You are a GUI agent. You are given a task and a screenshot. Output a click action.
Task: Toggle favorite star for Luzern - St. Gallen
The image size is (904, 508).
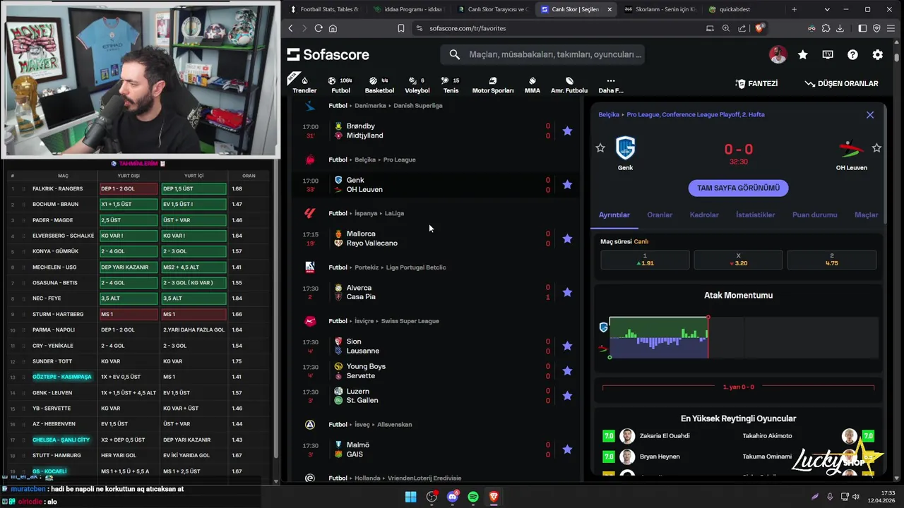pos(567,396)
